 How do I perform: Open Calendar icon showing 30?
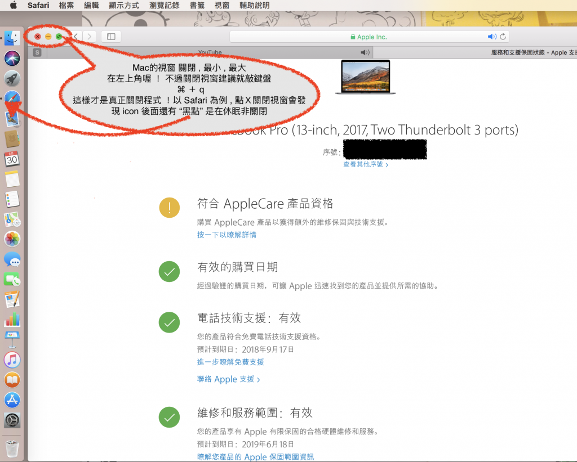coord(12,159)
